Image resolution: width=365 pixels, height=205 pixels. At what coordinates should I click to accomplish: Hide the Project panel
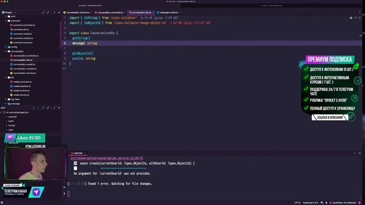pyautogui.click(x=59, y=13)
